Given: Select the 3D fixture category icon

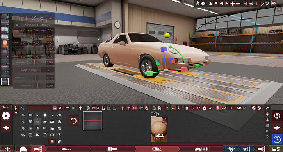Looking at the screenshot, I should [x=37, y=135].
